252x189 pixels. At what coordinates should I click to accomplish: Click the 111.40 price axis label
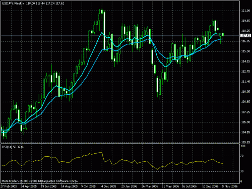[245, 82]
